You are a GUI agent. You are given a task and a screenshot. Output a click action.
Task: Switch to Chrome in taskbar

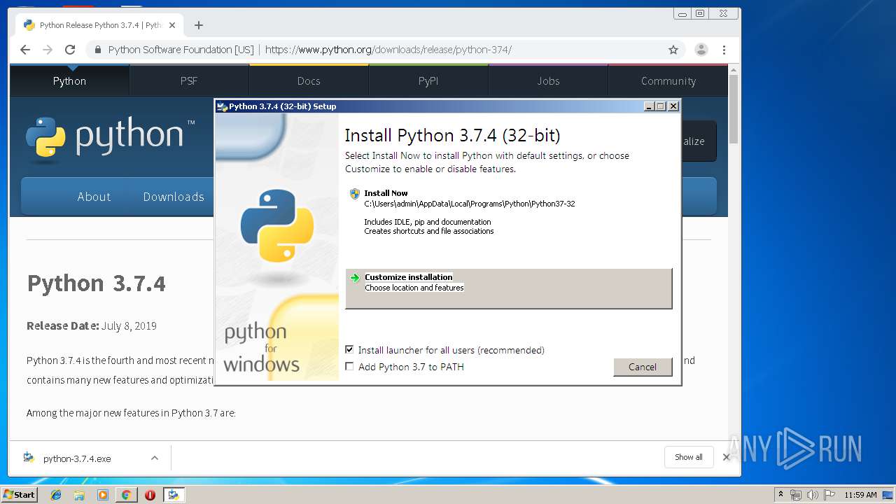[x=126, y=495]
